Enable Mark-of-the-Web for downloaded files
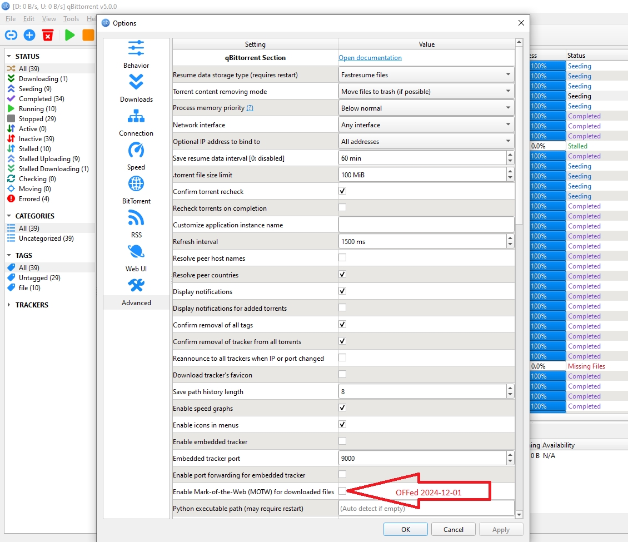The height and width of the screenshot is (542, 628). tap(342, 491)
